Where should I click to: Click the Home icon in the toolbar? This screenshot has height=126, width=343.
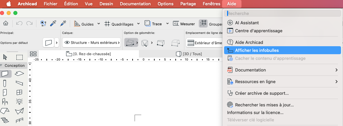[6, 24]
